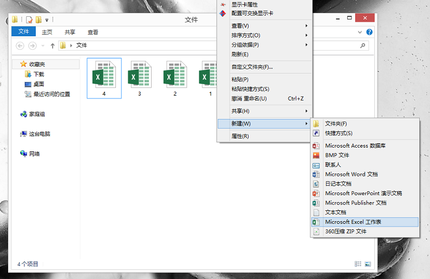The width and height of the screenshot is (430, 279).
Task: Click the properties quick access icon
Action: pos(29,19)
